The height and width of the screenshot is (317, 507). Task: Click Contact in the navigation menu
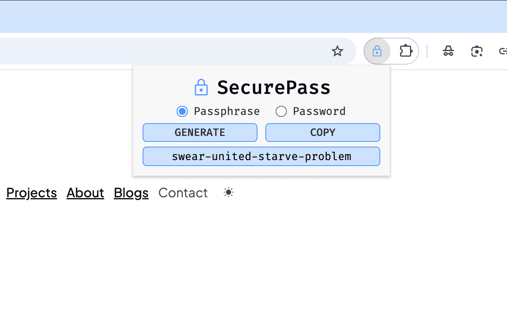point(183,193)
